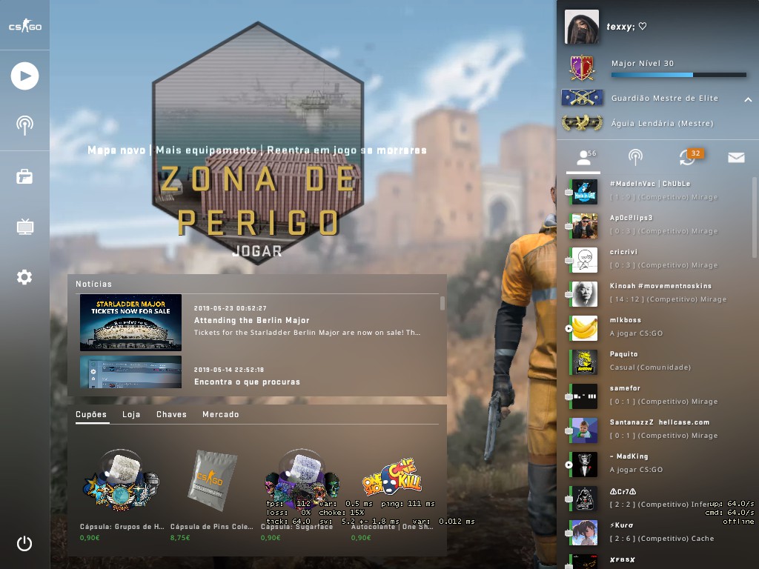Screen dimensions: 759x569
Task: Click the news panel scrollbar
Action: pyautogui.click(x=442, y=303)
